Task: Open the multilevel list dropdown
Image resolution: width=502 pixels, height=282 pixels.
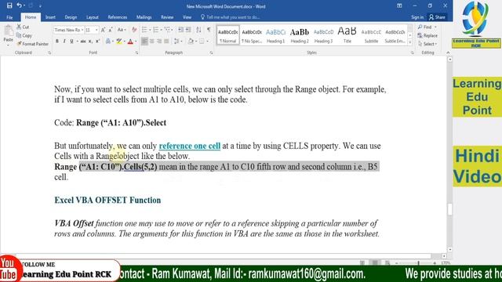Action: 173,30
